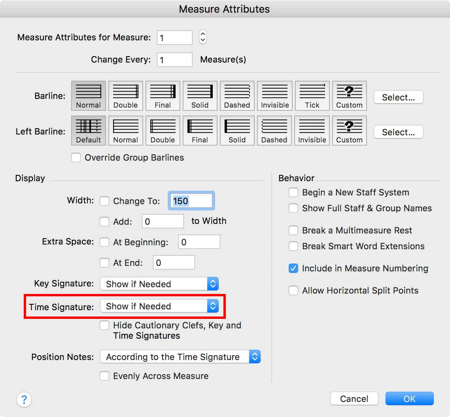This screenshot has height=417, width=450.
Task: Click the measure number stepper arrows
Action: [203, 37]
